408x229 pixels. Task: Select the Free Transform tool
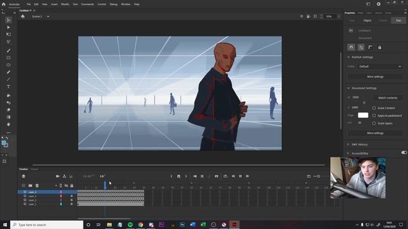[8, 34]
